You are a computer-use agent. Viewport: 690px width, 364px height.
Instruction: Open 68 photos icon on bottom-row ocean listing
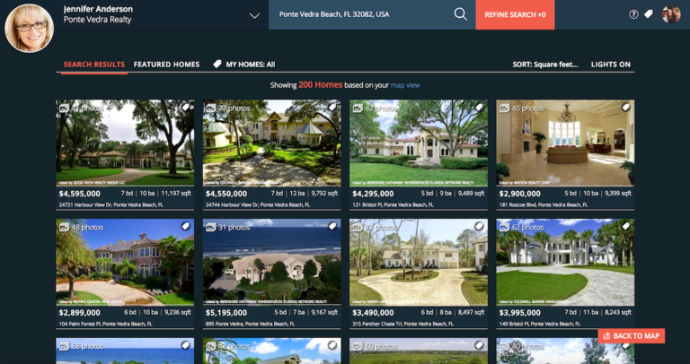pyautogui.click(x=64, y=346)
